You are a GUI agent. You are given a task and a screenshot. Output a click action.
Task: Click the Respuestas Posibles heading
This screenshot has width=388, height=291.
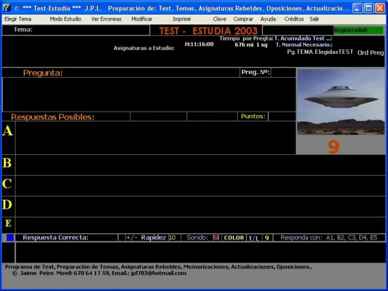tap(53, 117)
